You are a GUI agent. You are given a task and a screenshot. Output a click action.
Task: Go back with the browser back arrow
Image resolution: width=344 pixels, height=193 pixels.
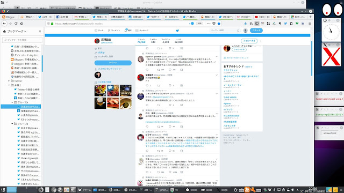click(4, 23)
